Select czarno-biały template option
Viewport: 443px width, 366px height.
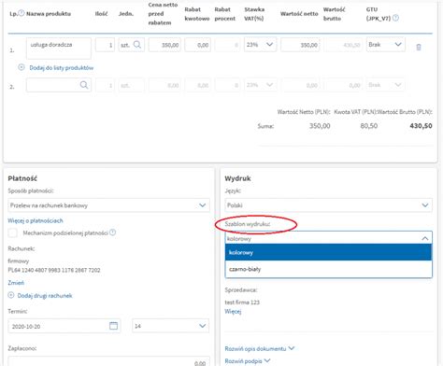click(328, 269)
